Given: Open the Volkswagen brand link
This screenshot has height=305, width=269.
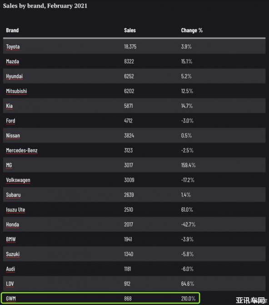Looking at the screenshot, I should click(18, 180).
